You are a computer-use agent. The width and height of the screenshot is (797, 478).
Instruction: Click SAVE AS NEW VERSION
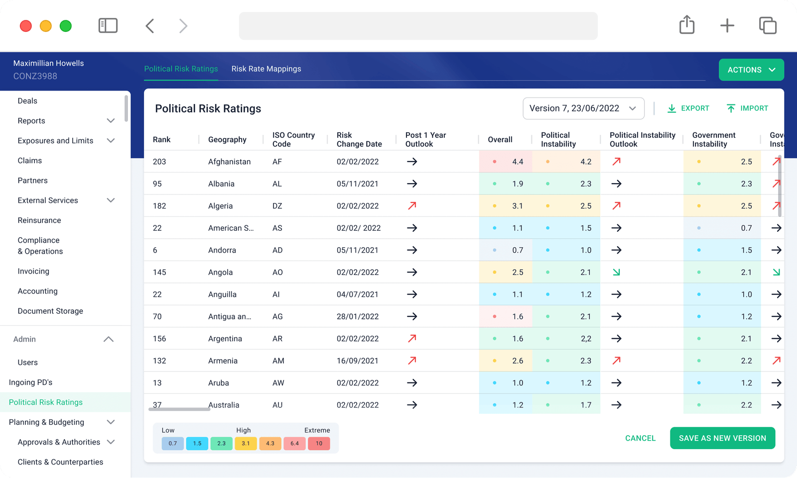[x=722, y=438]
